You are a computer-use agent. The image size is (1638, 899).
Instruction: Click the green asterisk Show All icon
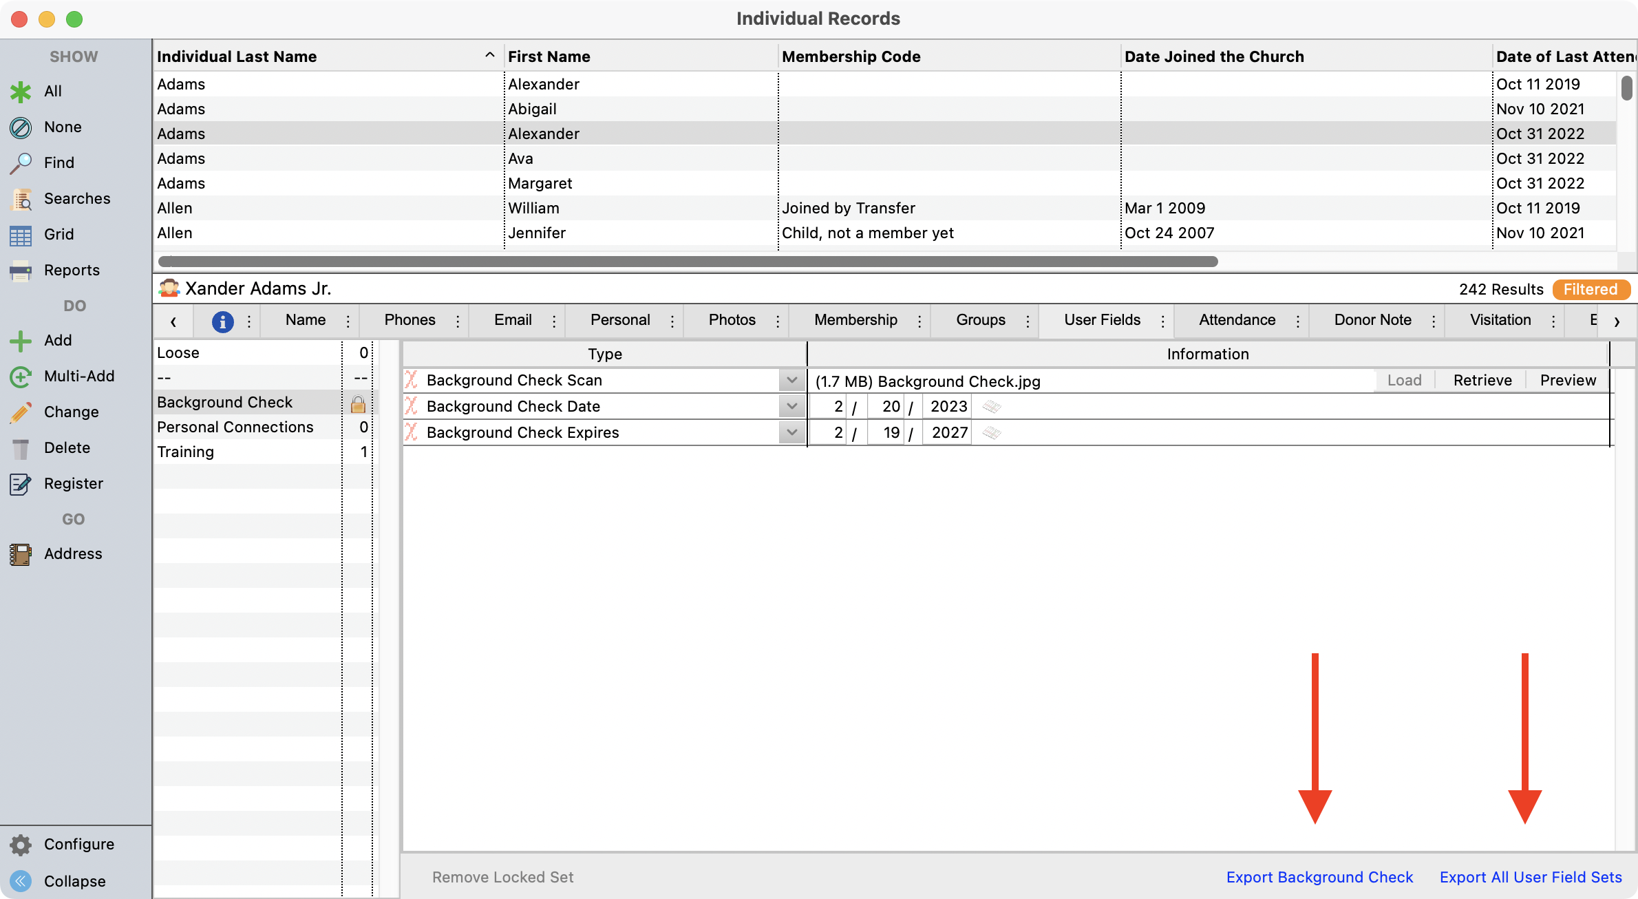pos(21,92)
